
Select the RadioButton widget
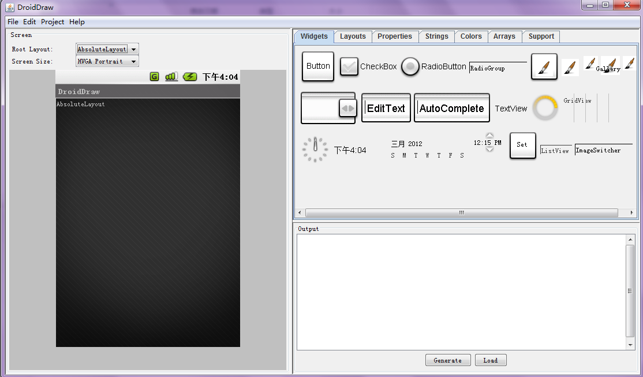tap(433, 66)
